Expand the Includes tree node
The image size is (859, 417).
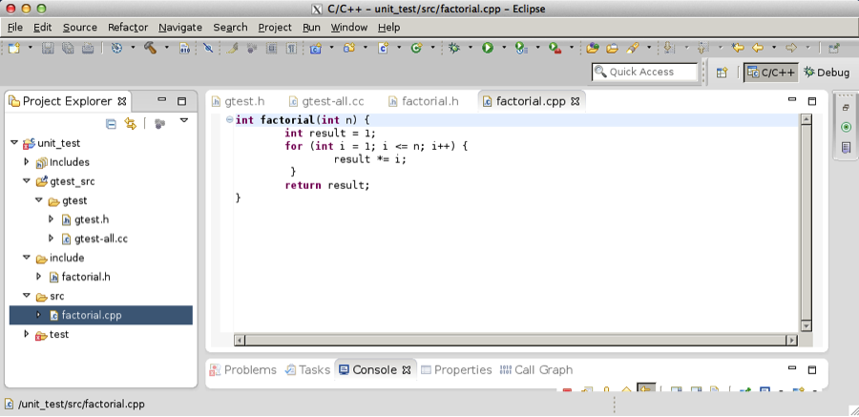27,161
